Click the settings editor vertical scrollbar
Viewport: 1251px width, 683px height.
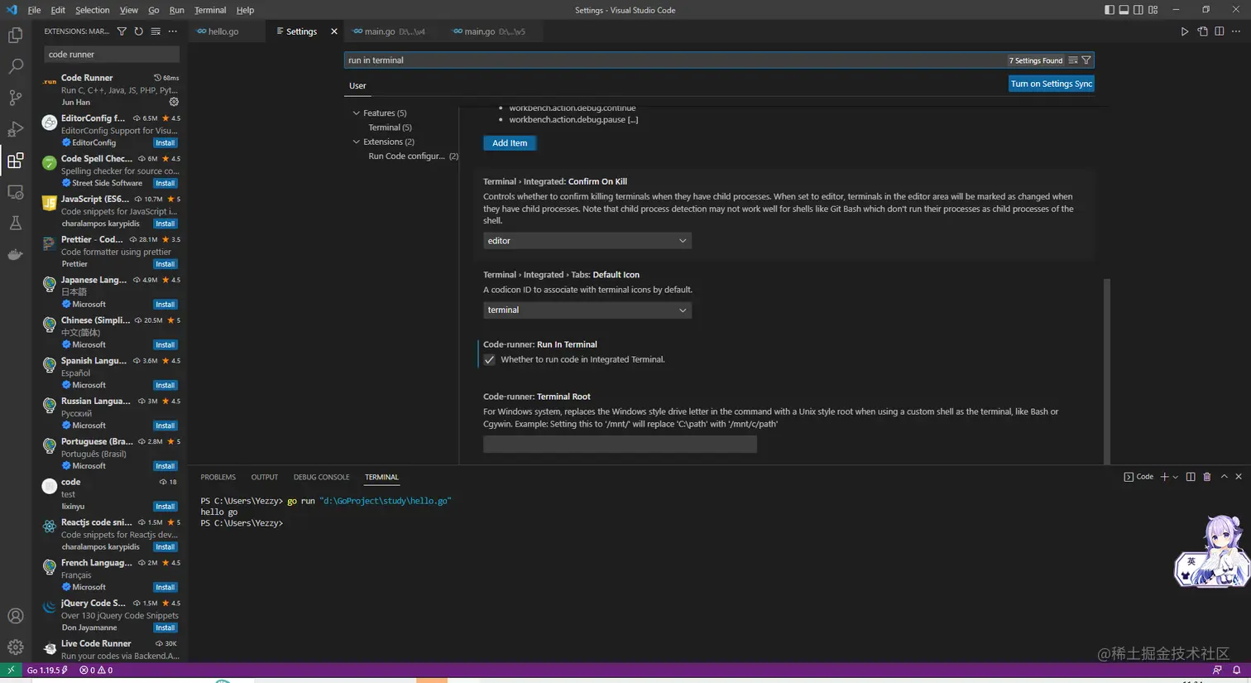1106,371
